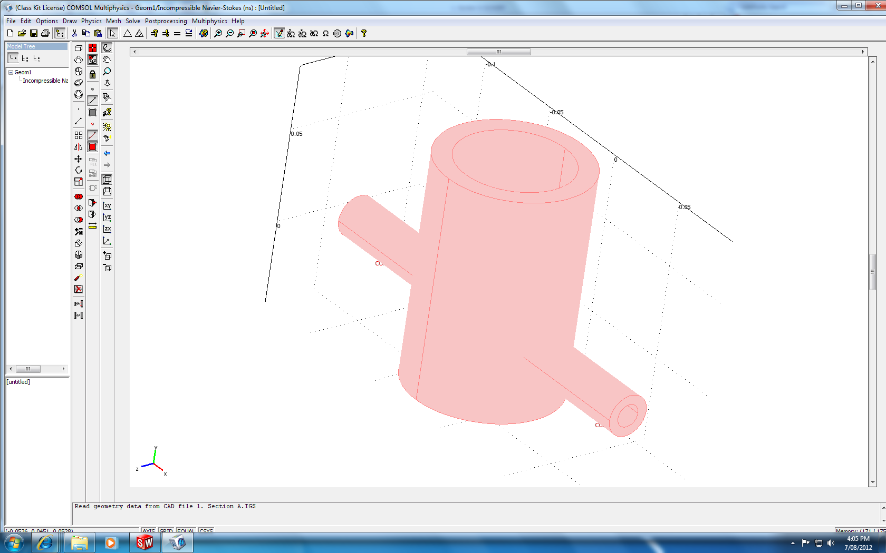886x553 pixels.
Task: Open the Postprocessing menu
Action: pyautogui.click(x=166, y=21)
